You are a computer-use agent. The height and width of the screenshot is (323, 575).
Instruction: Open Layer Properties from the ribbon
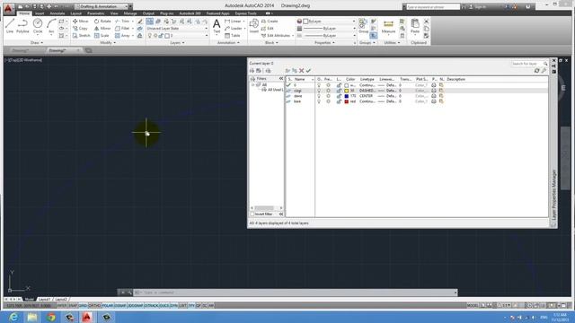click(150, 22)
